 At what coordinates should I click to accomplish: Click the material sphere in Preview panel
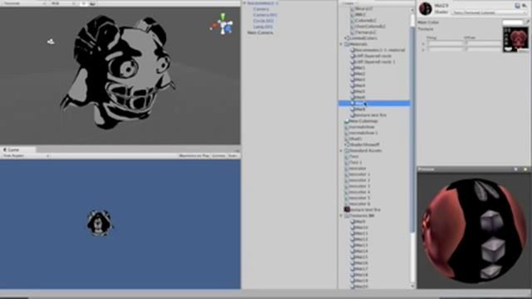pos(475,231)
